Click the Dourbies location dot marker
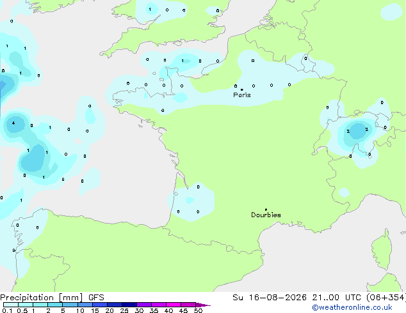The image size is (406, 313). 266,210
